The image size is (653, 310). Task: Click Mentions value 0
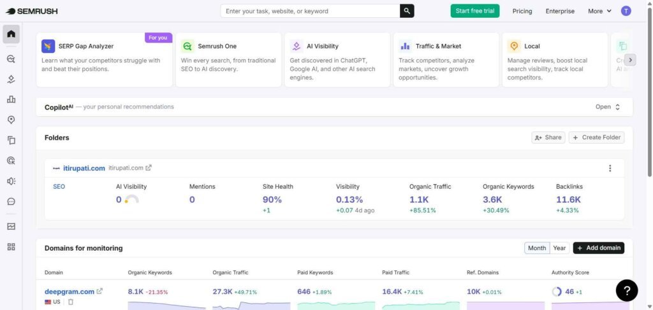(192, 200)
